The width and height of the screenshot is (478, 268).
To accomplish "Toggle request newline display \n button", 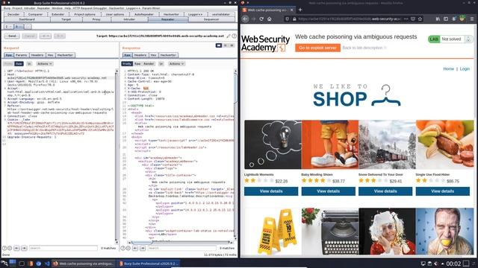I will pos(29,64).
